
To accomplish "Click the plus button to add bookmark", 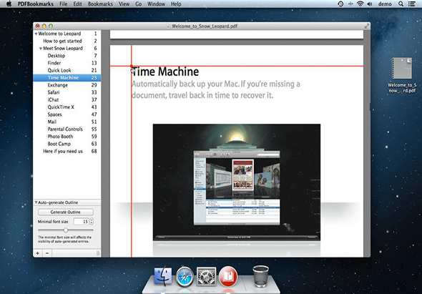I will 38,253.
